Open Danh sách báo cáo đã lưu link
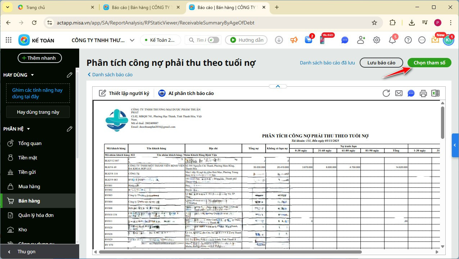 327,62
